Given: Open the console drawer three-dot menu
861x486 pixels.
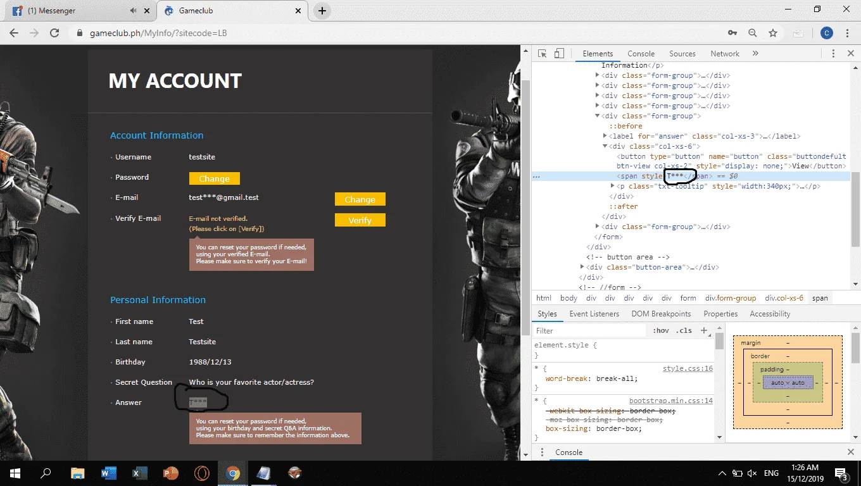Looking at the screenshot, I should point(542,452).
